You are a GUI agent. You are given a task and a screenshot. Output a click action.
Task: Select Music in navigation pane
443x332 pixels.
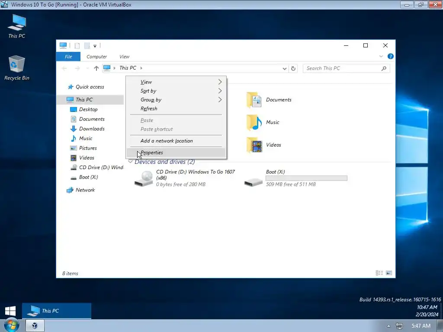86,138
